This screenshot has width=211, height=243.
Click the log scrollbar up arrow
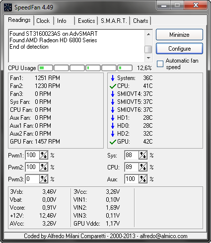pyautogui.click(x=148, y=34)
